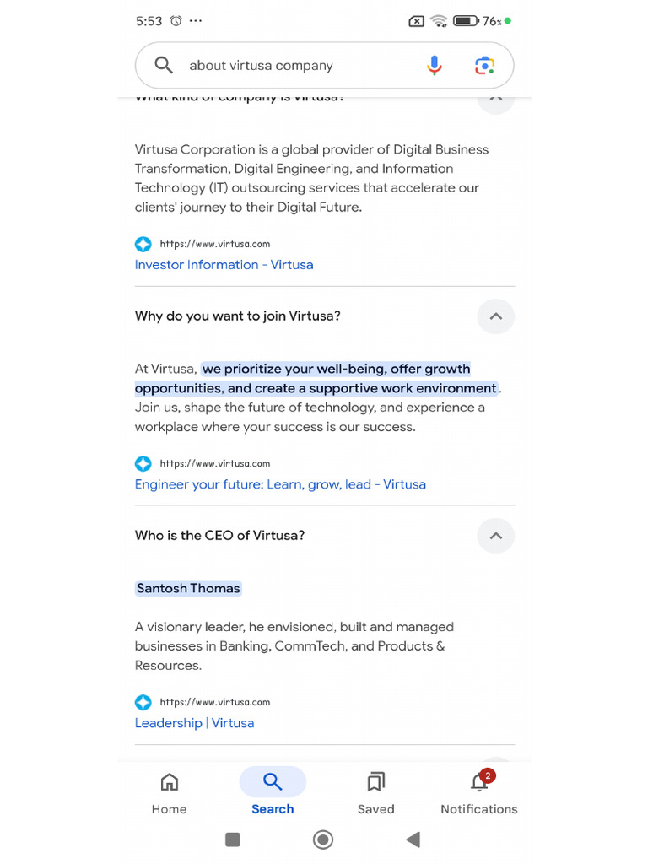
Task: Collapse the 'Who is the CEO of Virtusa?' answer
Action: (x=495, y=536)
